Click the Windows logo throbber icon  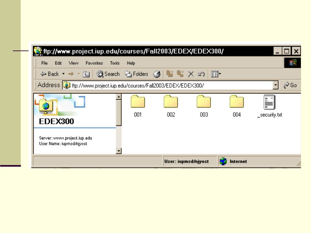coord(292,63)
